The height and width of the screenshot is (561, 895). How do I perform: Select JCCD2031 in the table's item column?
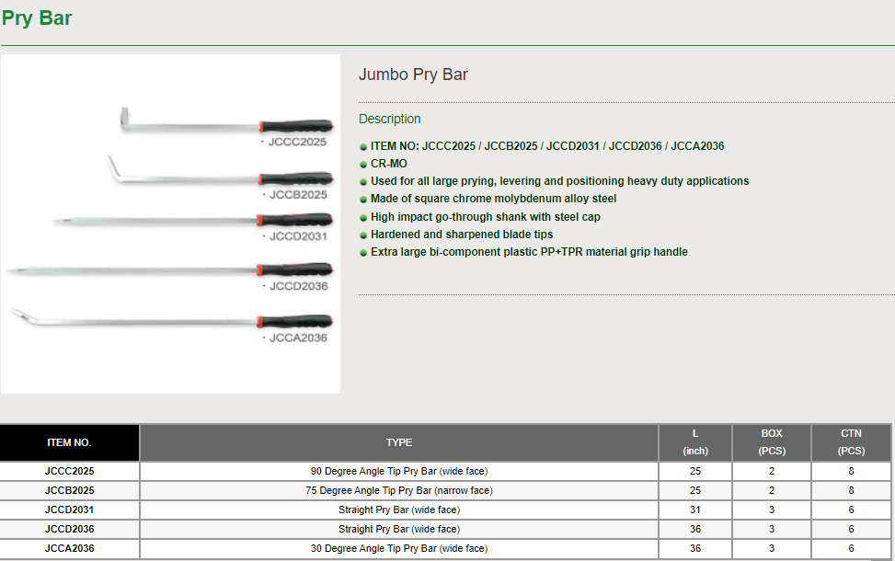[70, 509]
